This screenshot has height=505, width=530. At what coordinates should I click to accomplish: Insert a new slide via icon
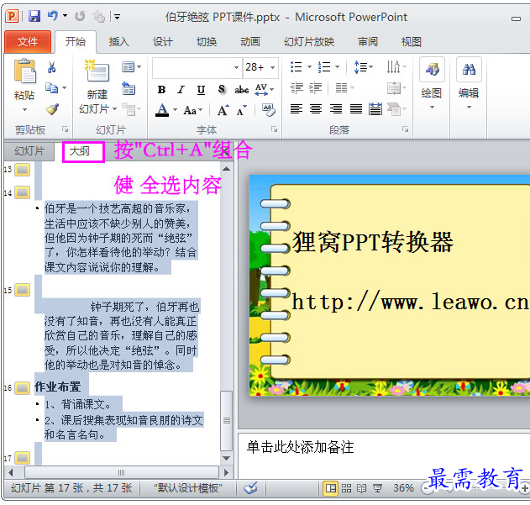[97, 71]
